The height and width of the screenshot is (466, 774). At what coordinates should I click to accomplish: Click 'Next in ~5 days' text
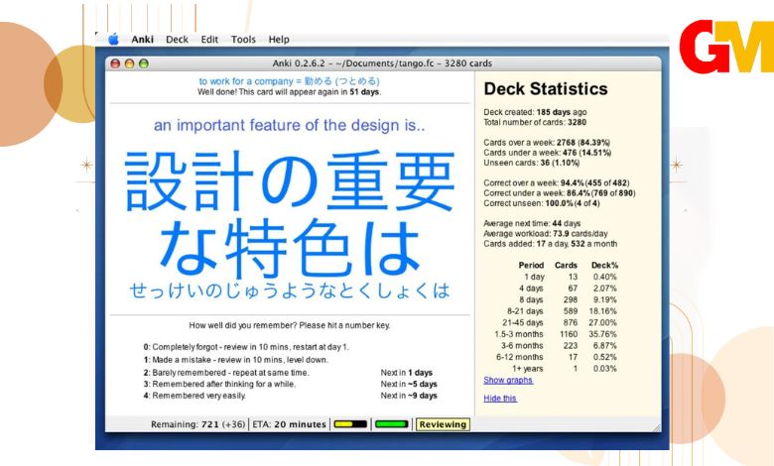point(409,384)
